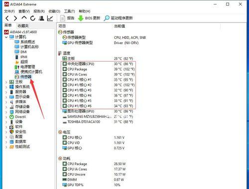Select the CPU Package temperature row
The width and height of the screenshot is (249, 189).
pos(99,69)
